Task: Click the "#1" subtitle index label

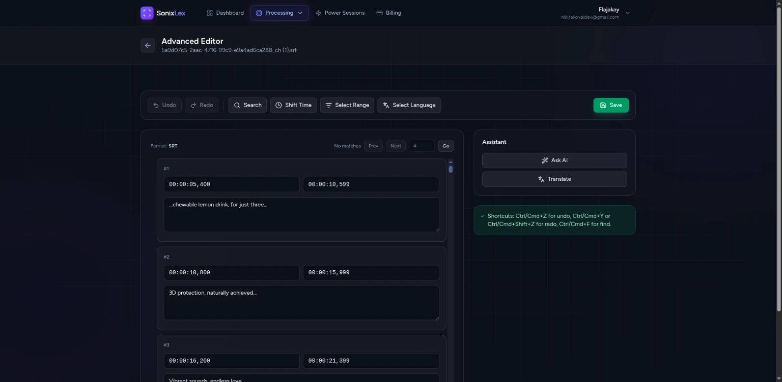Action: (x=166, y=169)
